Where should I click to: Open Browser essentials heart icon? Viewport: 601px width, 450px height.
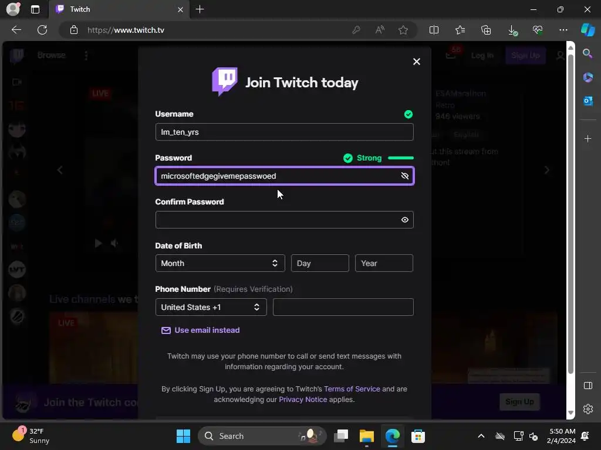(538, 30)
